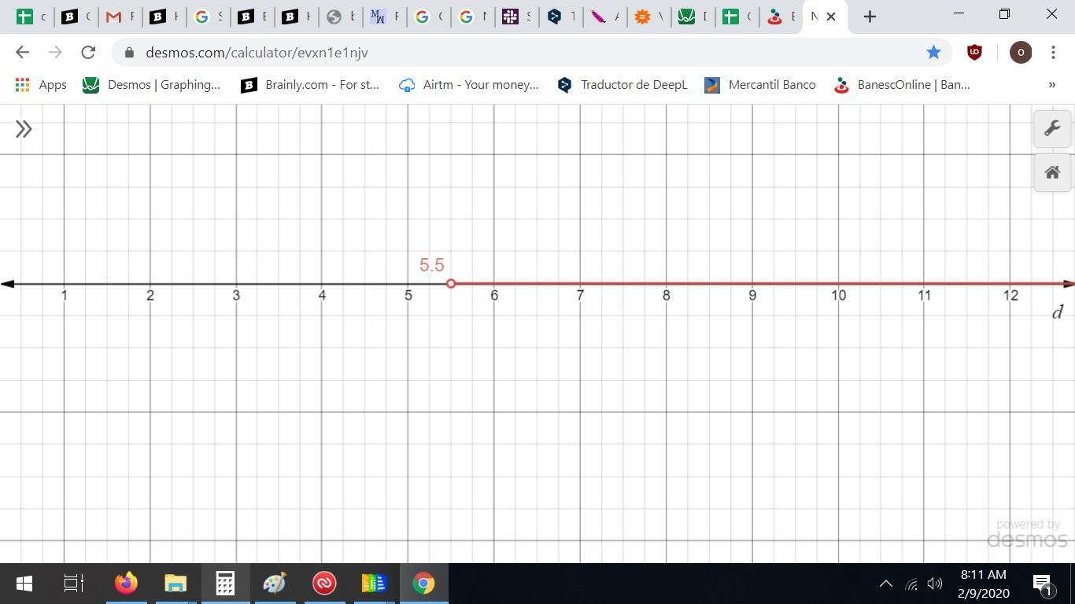Go forward to the next page

55,53
